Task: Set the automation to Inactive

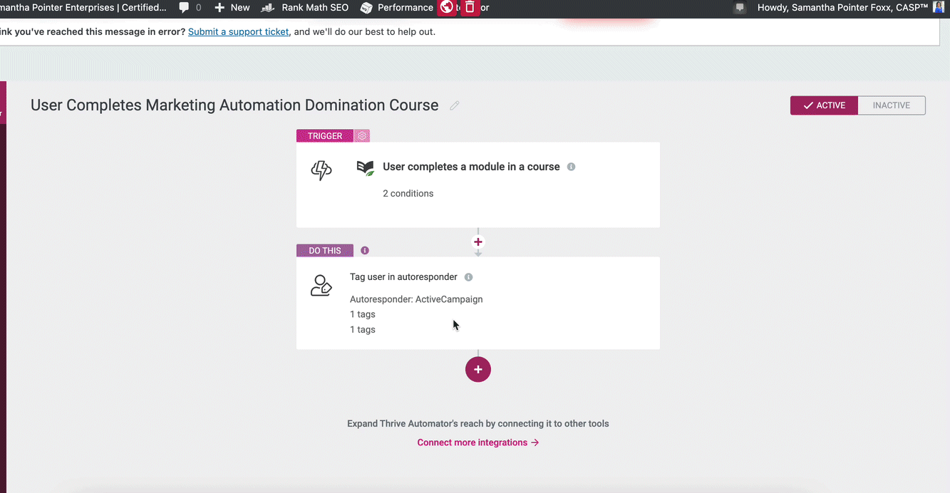Action: click(x=892, y=105)
